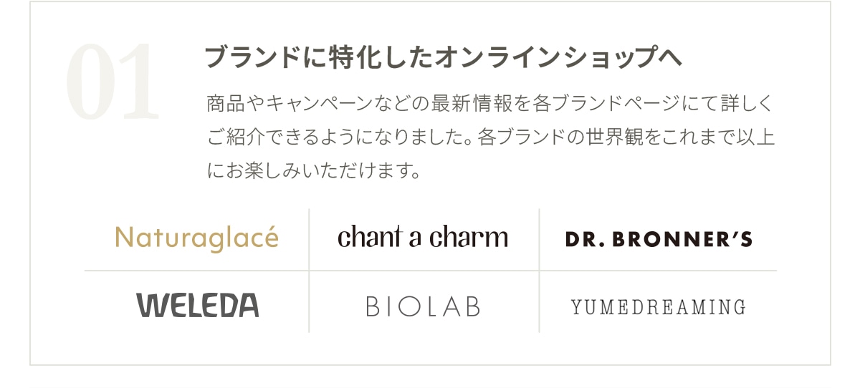Viewport: 860px width, 388px height.
Task: Click the divider between Naturaglacé and chant a charm
Action: [x=309, y=239]
